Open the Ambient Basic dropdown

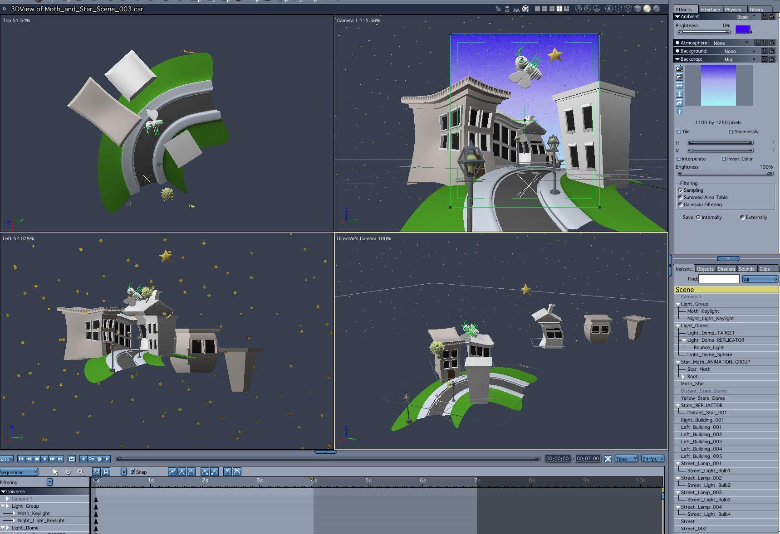point(746,17)
